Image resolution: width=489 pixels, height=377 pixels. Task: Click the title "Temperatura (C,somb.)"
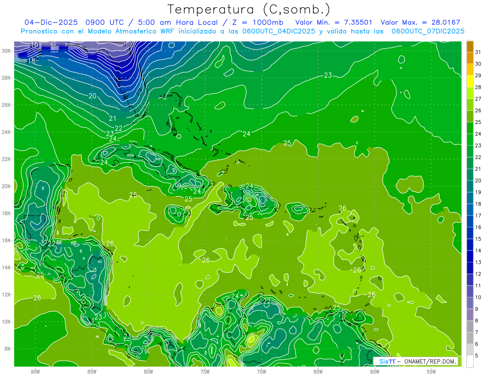249,9
